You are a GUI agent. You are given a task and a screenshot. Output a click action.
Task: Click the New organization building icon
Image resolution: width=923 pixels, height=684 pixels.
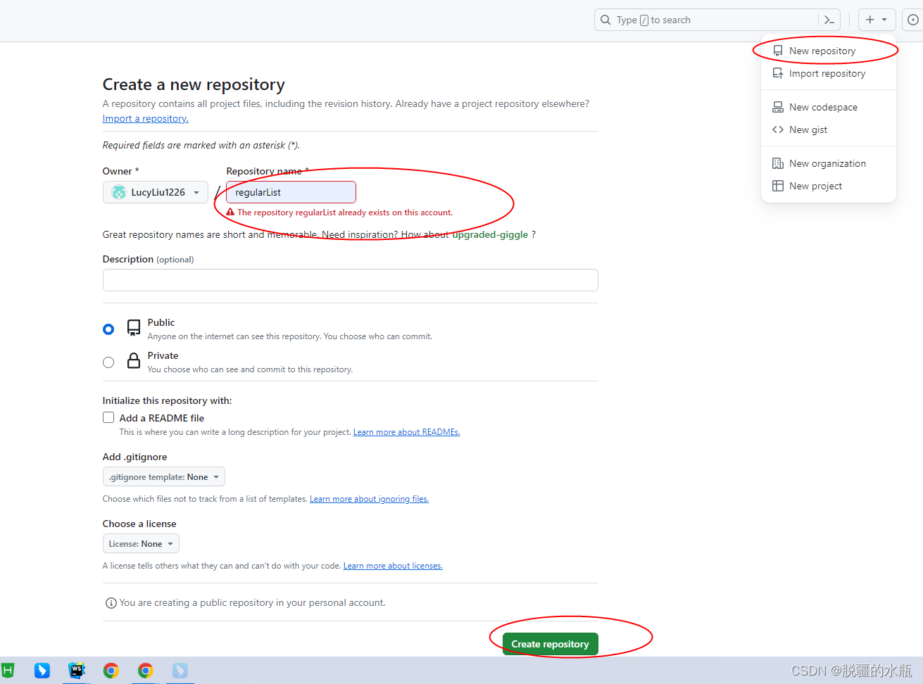point(778,163)
